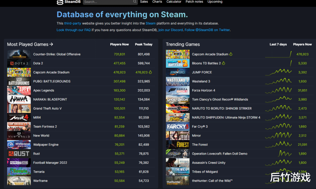Select the Warframe thumbnail
This screenshot has height=189, width=316.
click(19, 181)
